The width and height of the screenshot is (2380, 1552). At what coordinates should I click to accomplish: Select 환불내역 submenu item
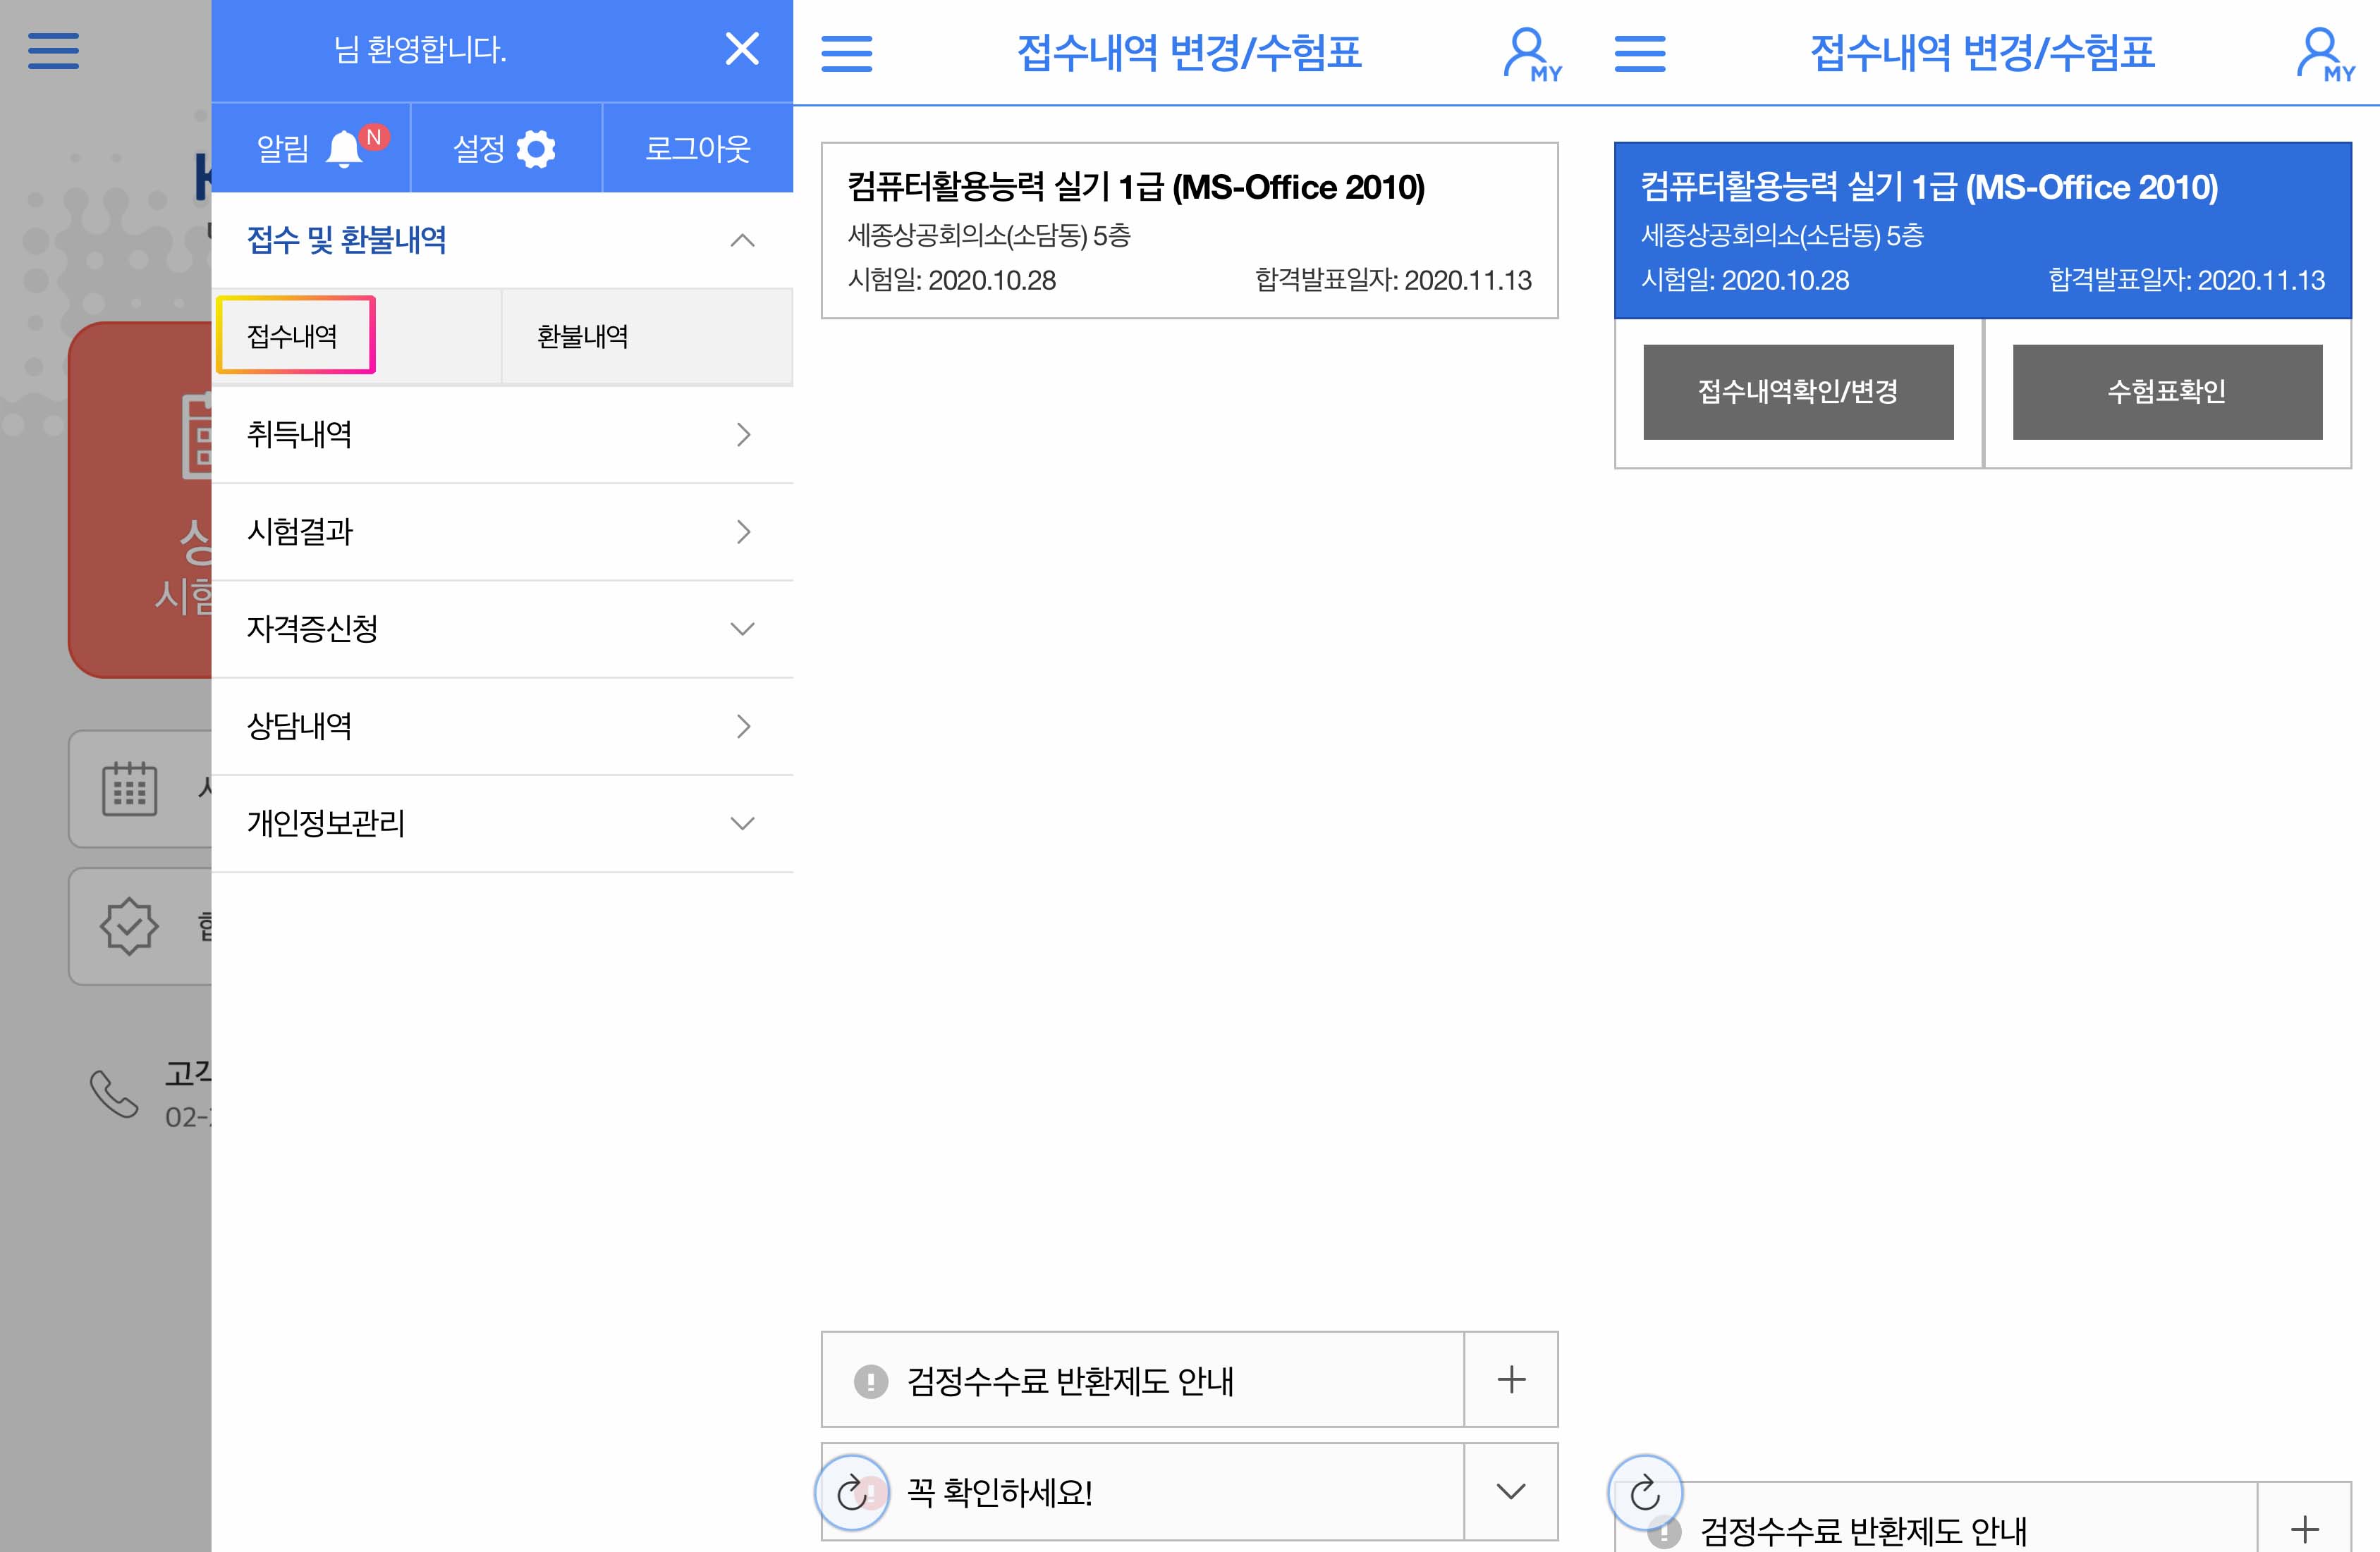pos(583,335)
